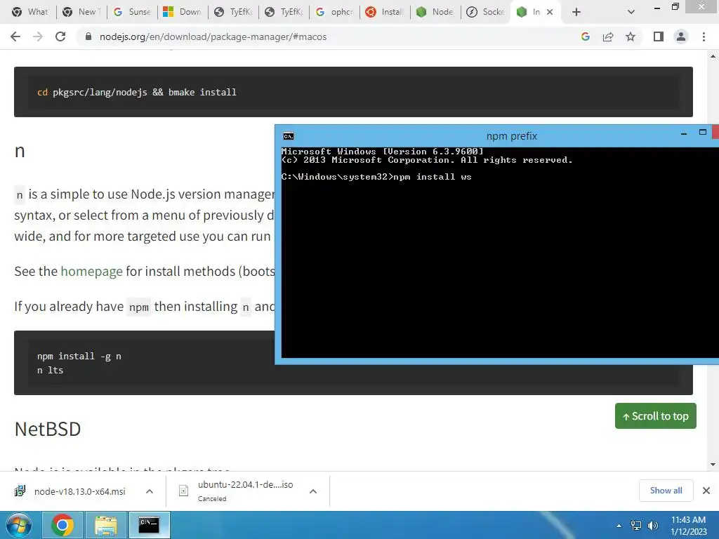719x539 pixels.
Task: Open the Chrome profile avatar
Action: click(681, 36)
